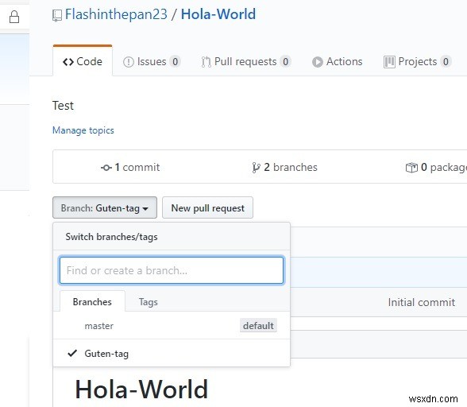Viewport: 467px width, 407px height.
Task: Click the Actions play icon
Action: point(318,62)
